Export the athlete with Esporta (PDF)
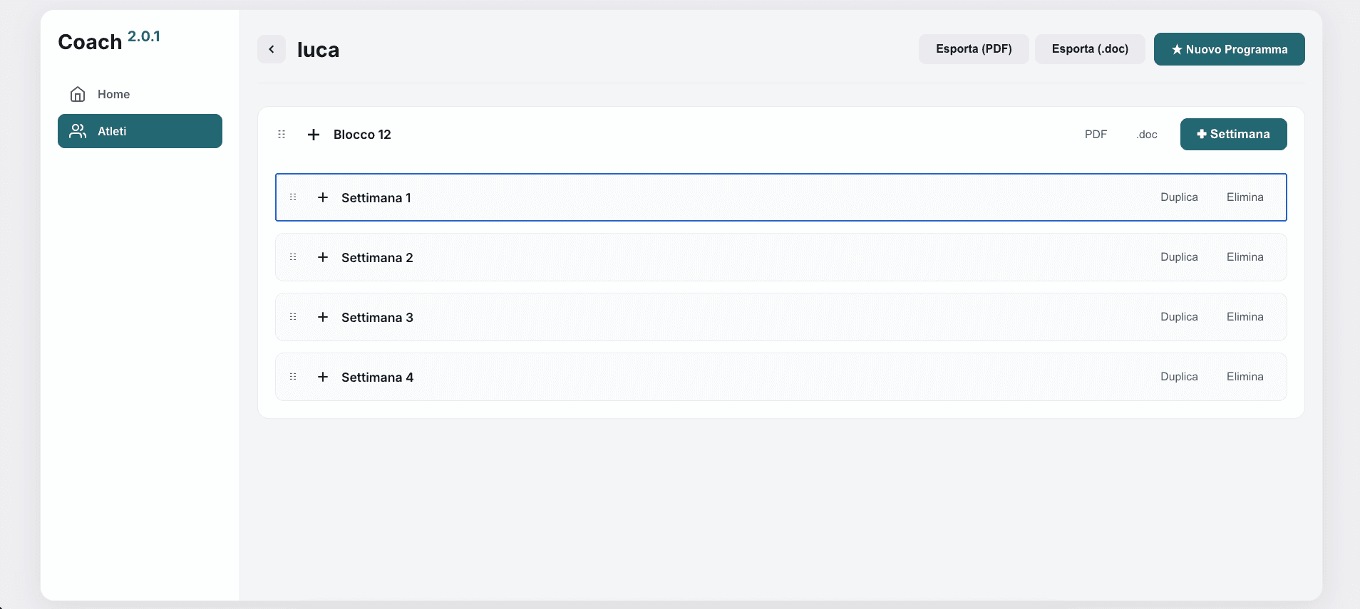The width and height of the screenshot is (1360, 609). [974, 49]
